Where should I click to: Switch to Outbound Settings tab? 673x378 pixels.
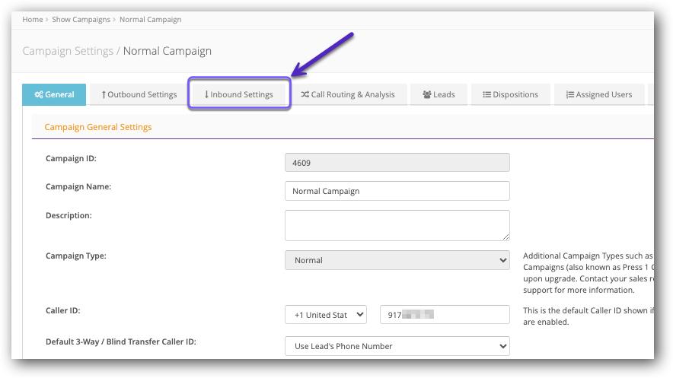point(139,94)
